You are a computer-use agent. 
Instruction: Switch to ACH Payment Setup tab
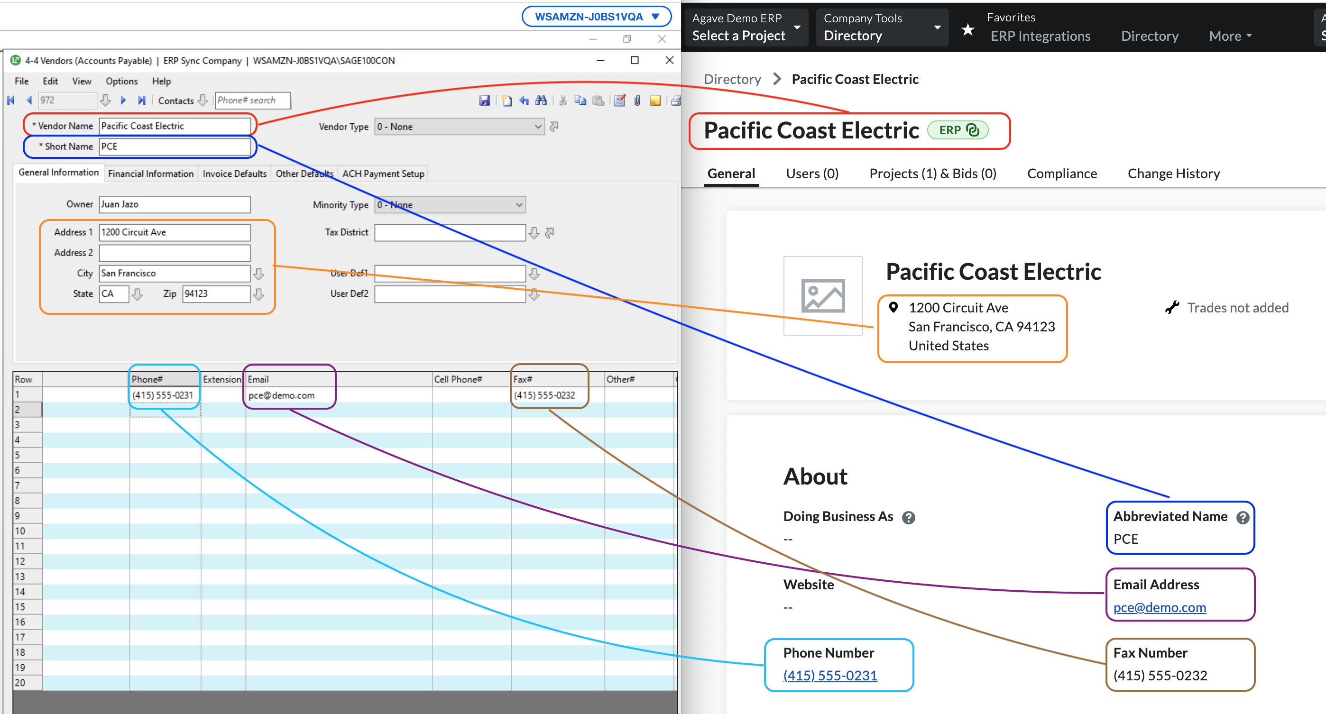tap(384, 174)
